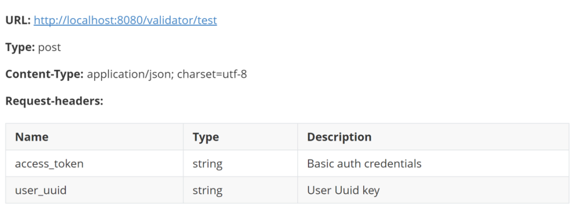Click the URL label text
The height and width of the screenshot is (212, 581).
point(18,20)
